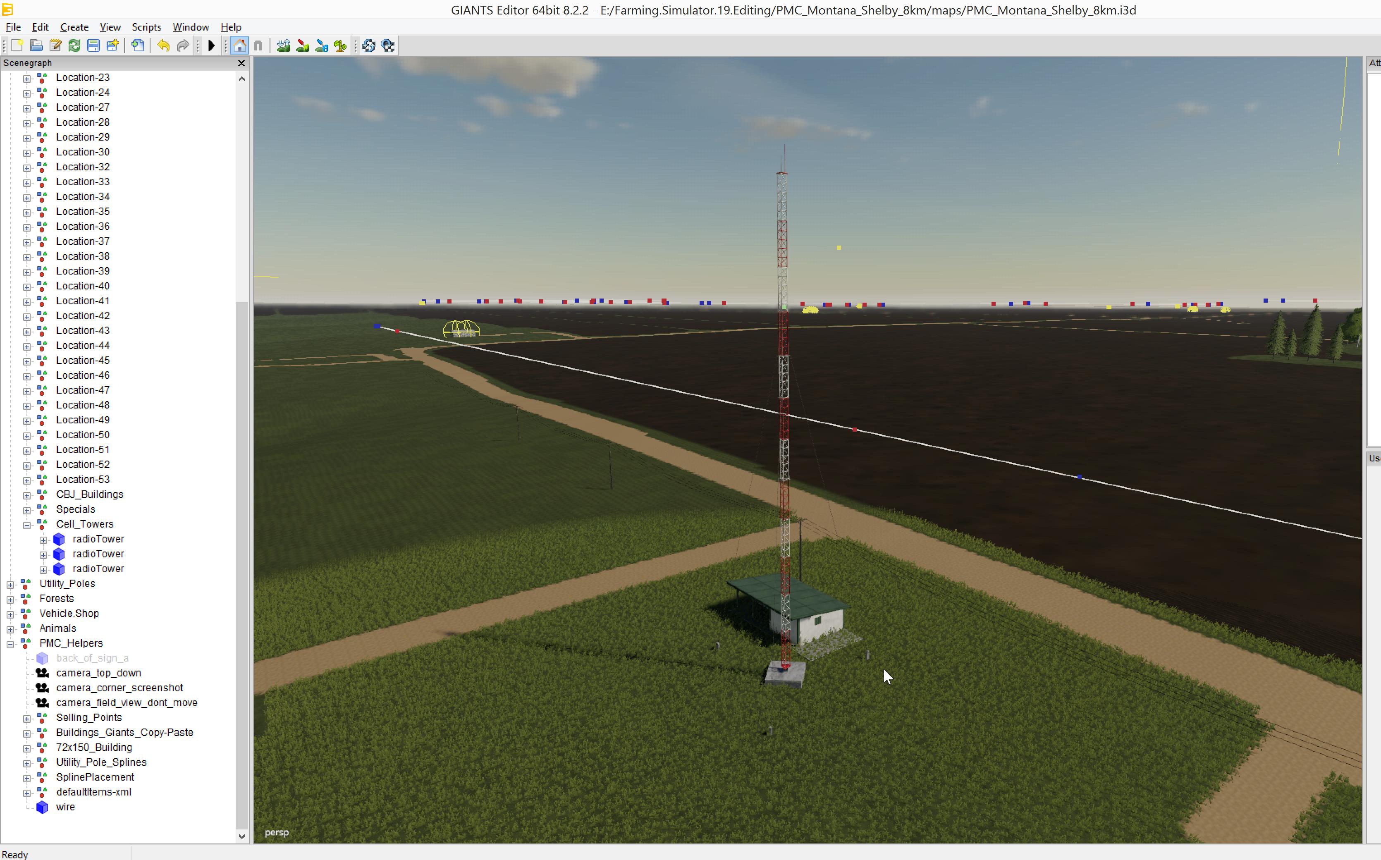
Task: Reload the scene with green arrows icon
Action: 74,45
